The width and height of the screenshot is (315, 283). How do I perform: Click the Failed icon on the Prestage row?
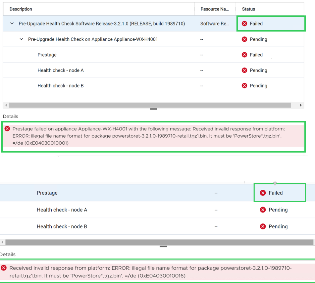(244, 55)
